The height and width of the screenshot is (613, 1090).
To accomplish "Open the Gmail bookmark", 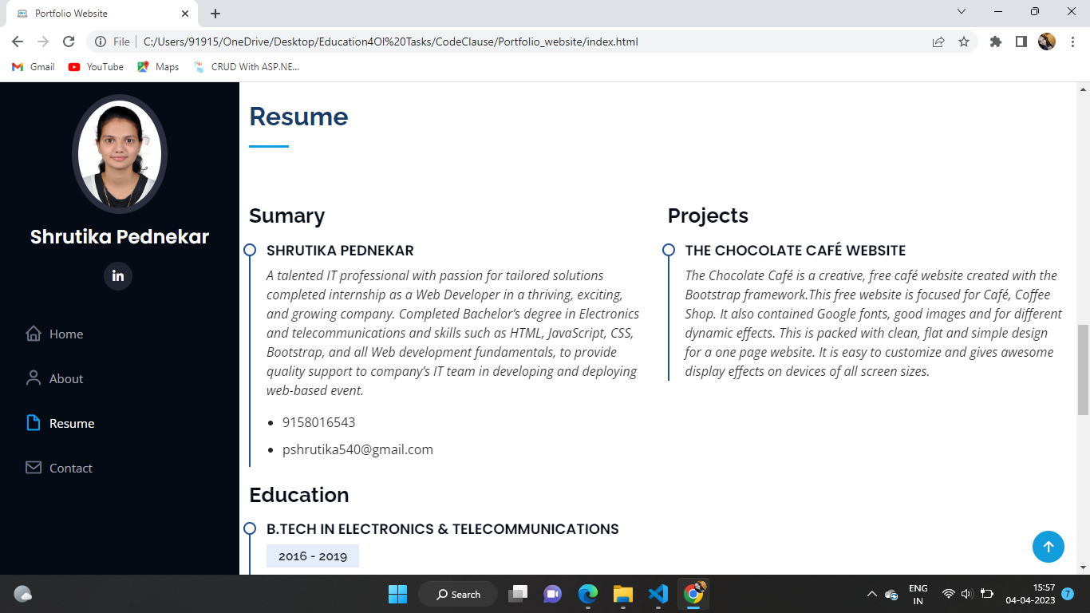I will tap(32, 67).
